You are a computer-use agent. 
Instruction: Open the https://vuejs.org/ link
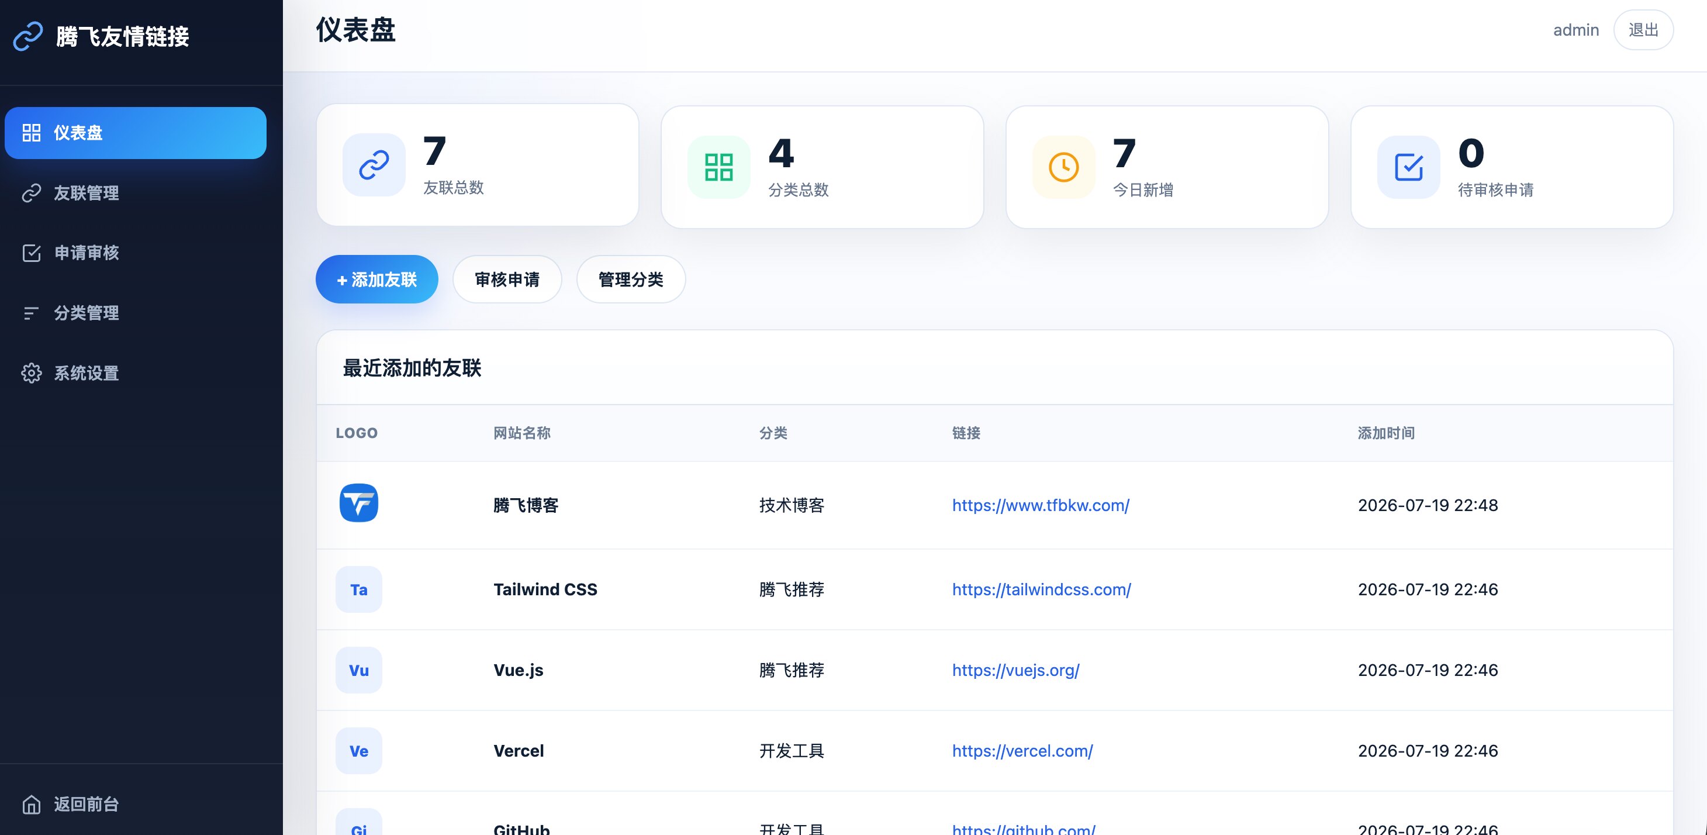1015,670
